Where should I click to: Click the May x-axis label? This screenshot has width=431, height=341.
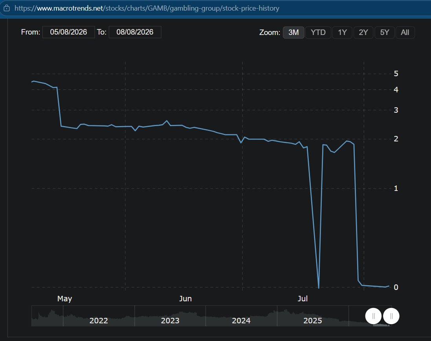pos(64,299)
